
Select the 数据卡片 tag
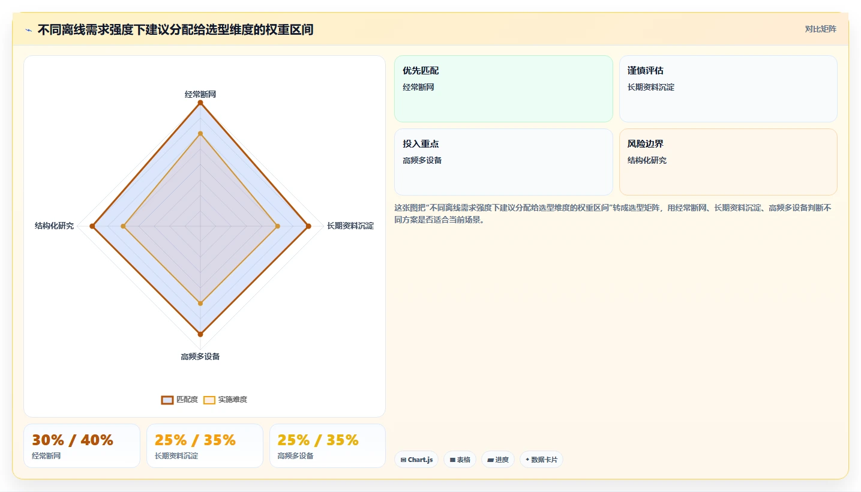click(x=541, y=460)
